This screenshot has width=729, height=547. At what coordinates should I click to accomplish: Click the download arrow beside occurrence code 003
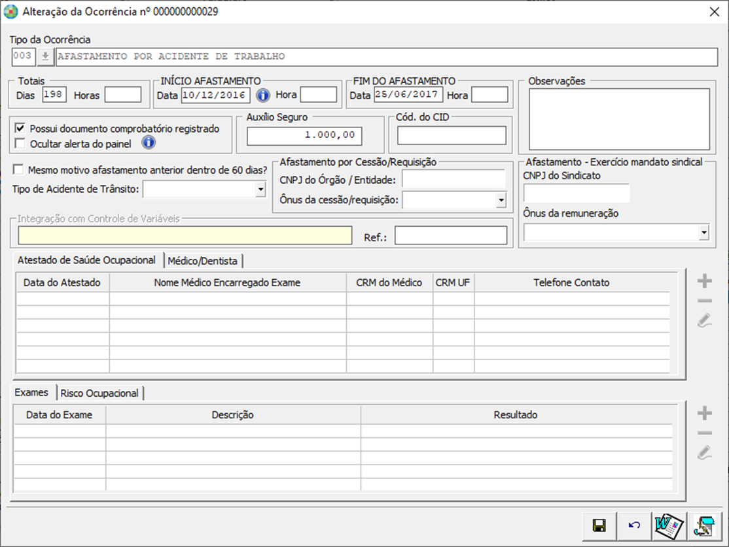(45, 57)
